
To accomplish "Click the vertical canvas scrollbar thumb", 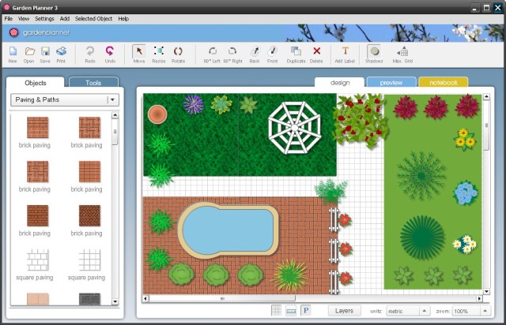I will coord(486,125).
